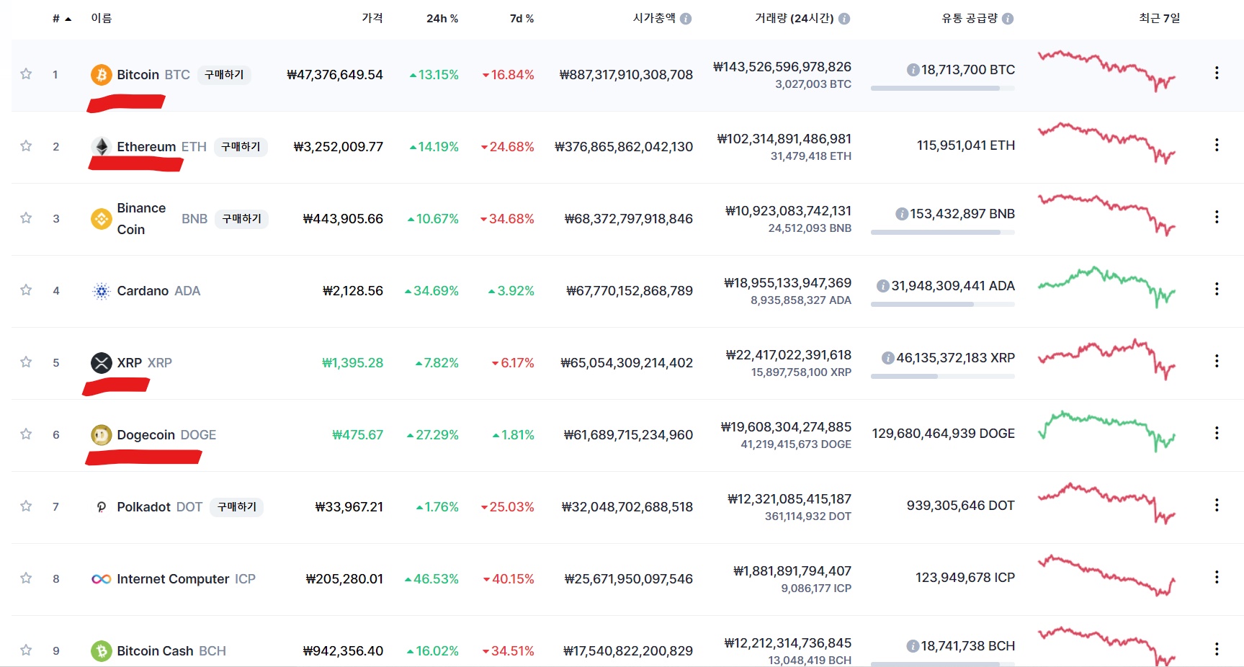Star Bitcoin to add to watchlist

26,74
